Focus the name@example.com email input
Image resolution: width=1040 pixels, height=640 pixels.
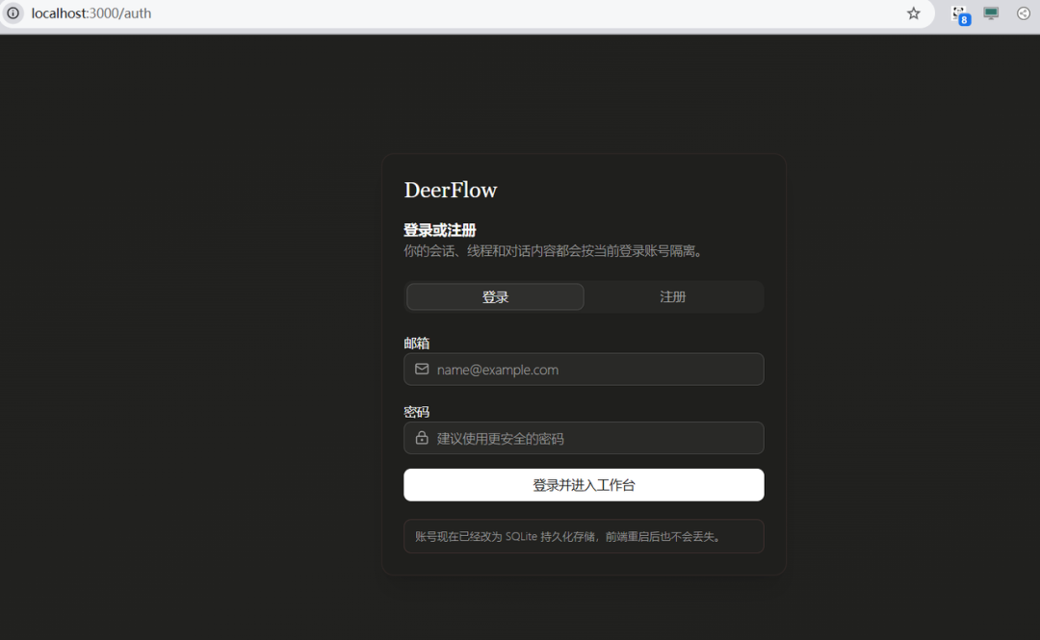[584, 369]
